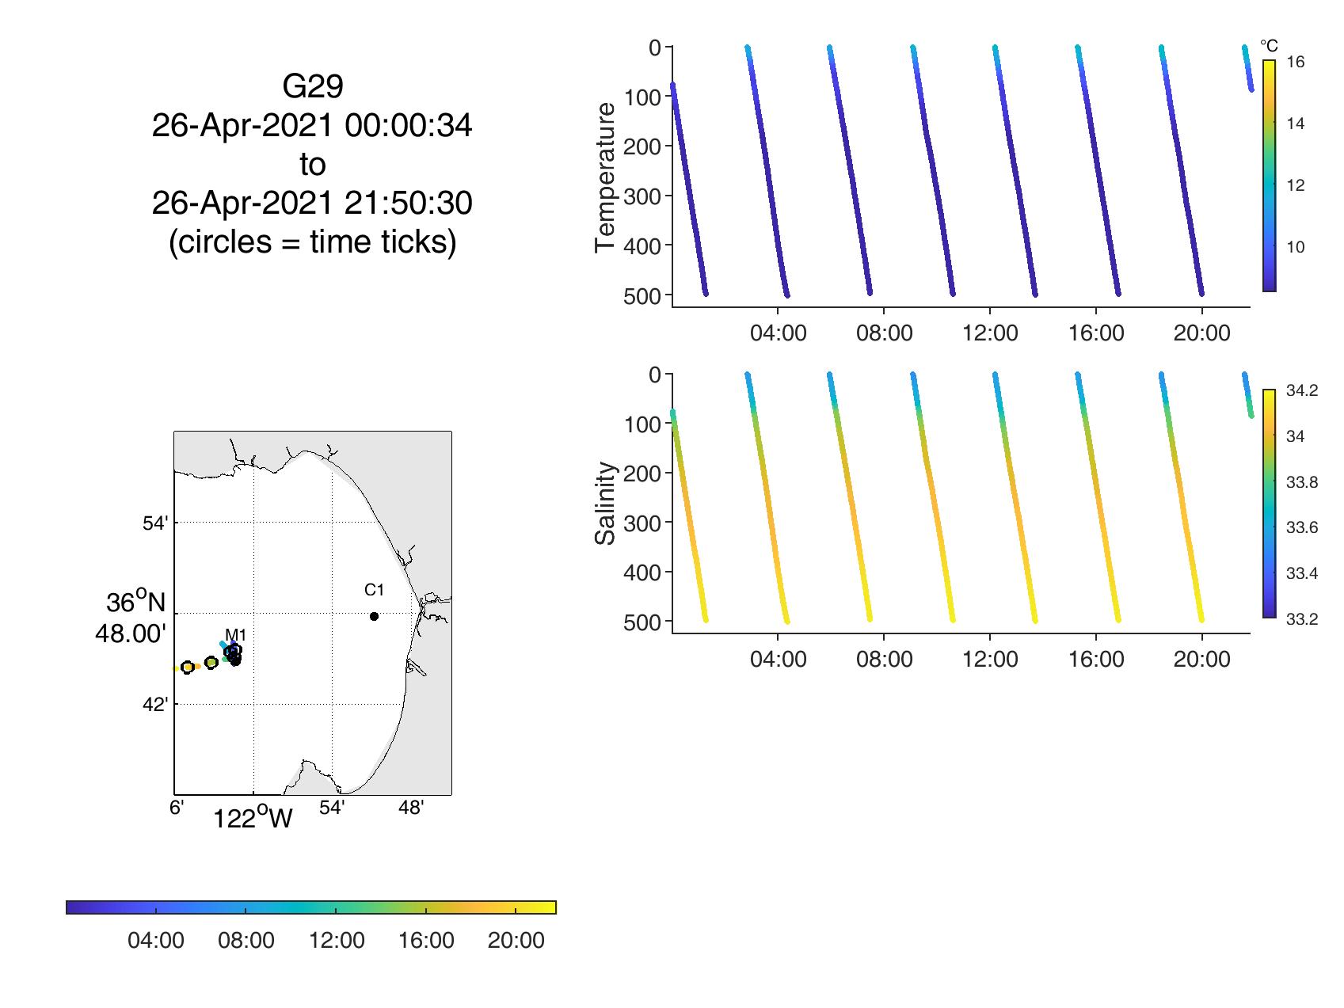
Task: Click the '6'' longitude tick label on the map
Action: click(177, 808)
